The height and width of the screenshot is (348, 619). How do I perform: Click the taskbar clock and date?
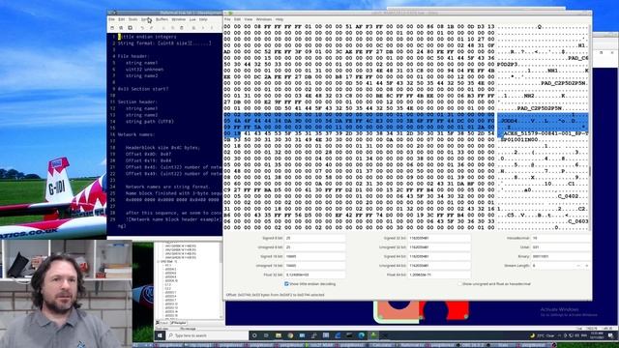point(597,335)
